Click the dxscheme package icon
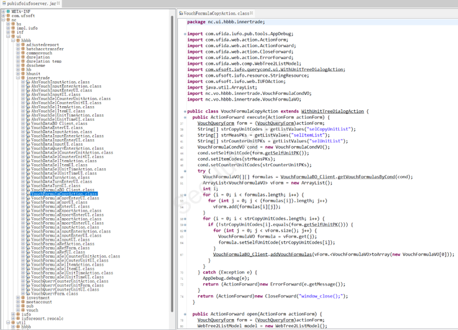This screenshot has width=458, height=330. (x=23, y=65)
